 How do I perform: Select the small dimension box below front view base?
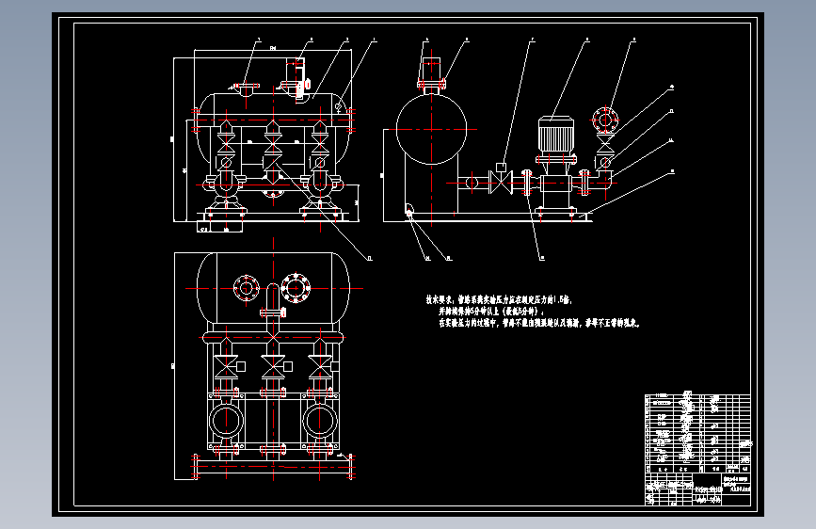[x=219, y=227]
